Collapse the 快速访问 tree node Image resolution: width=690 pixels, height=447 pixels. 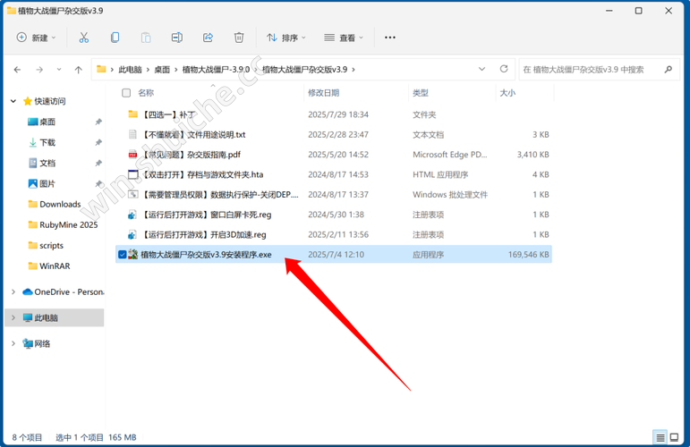click(13, 101)
